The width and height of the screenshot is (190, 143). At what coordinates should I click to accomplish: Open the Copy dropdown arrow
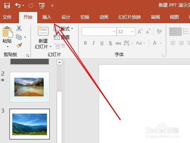coord(25,37)
